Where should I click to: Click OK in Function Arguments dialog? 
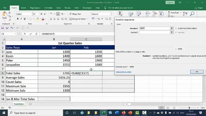tap(197, 72)
